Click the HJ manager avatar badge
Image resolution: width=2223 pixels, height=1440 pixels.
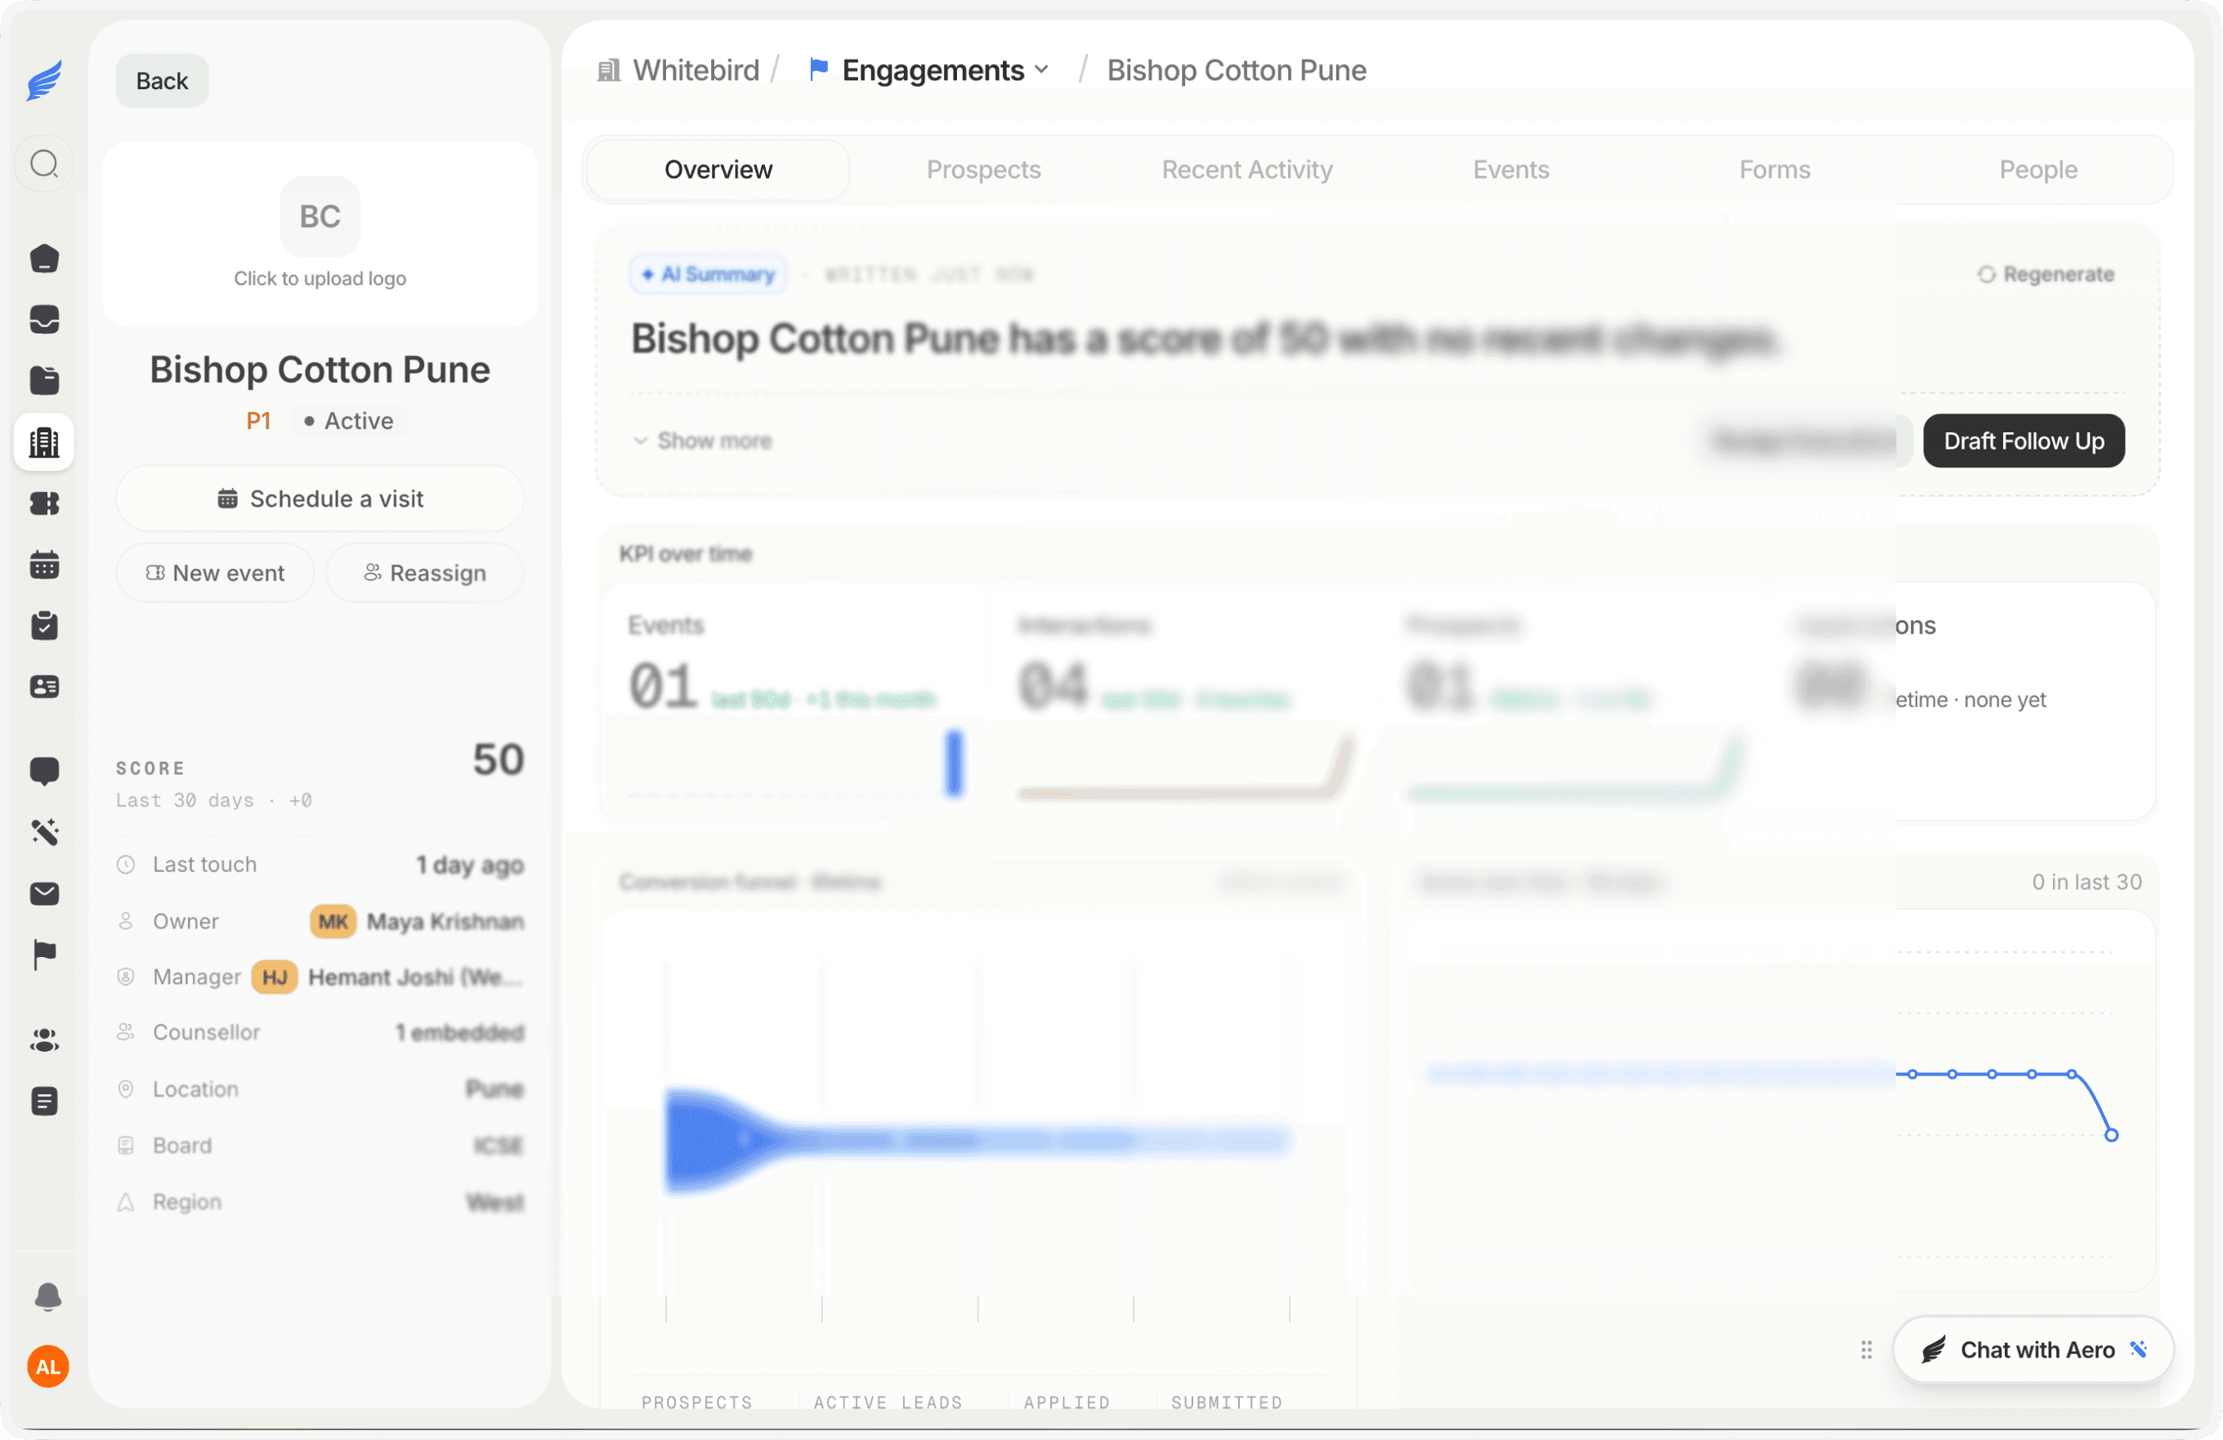(274, 977)
